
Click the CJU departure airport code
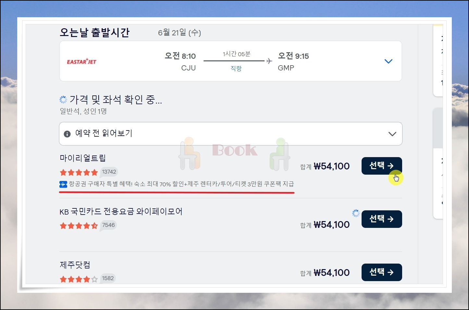pos(189,68)
